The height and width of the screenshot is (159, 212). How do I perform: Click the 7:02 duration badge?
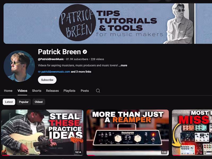click(164, 152)
